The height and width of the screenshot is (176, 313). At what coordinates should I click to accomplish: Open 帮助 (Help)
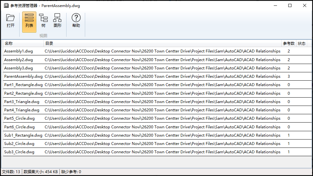point(76,21)
